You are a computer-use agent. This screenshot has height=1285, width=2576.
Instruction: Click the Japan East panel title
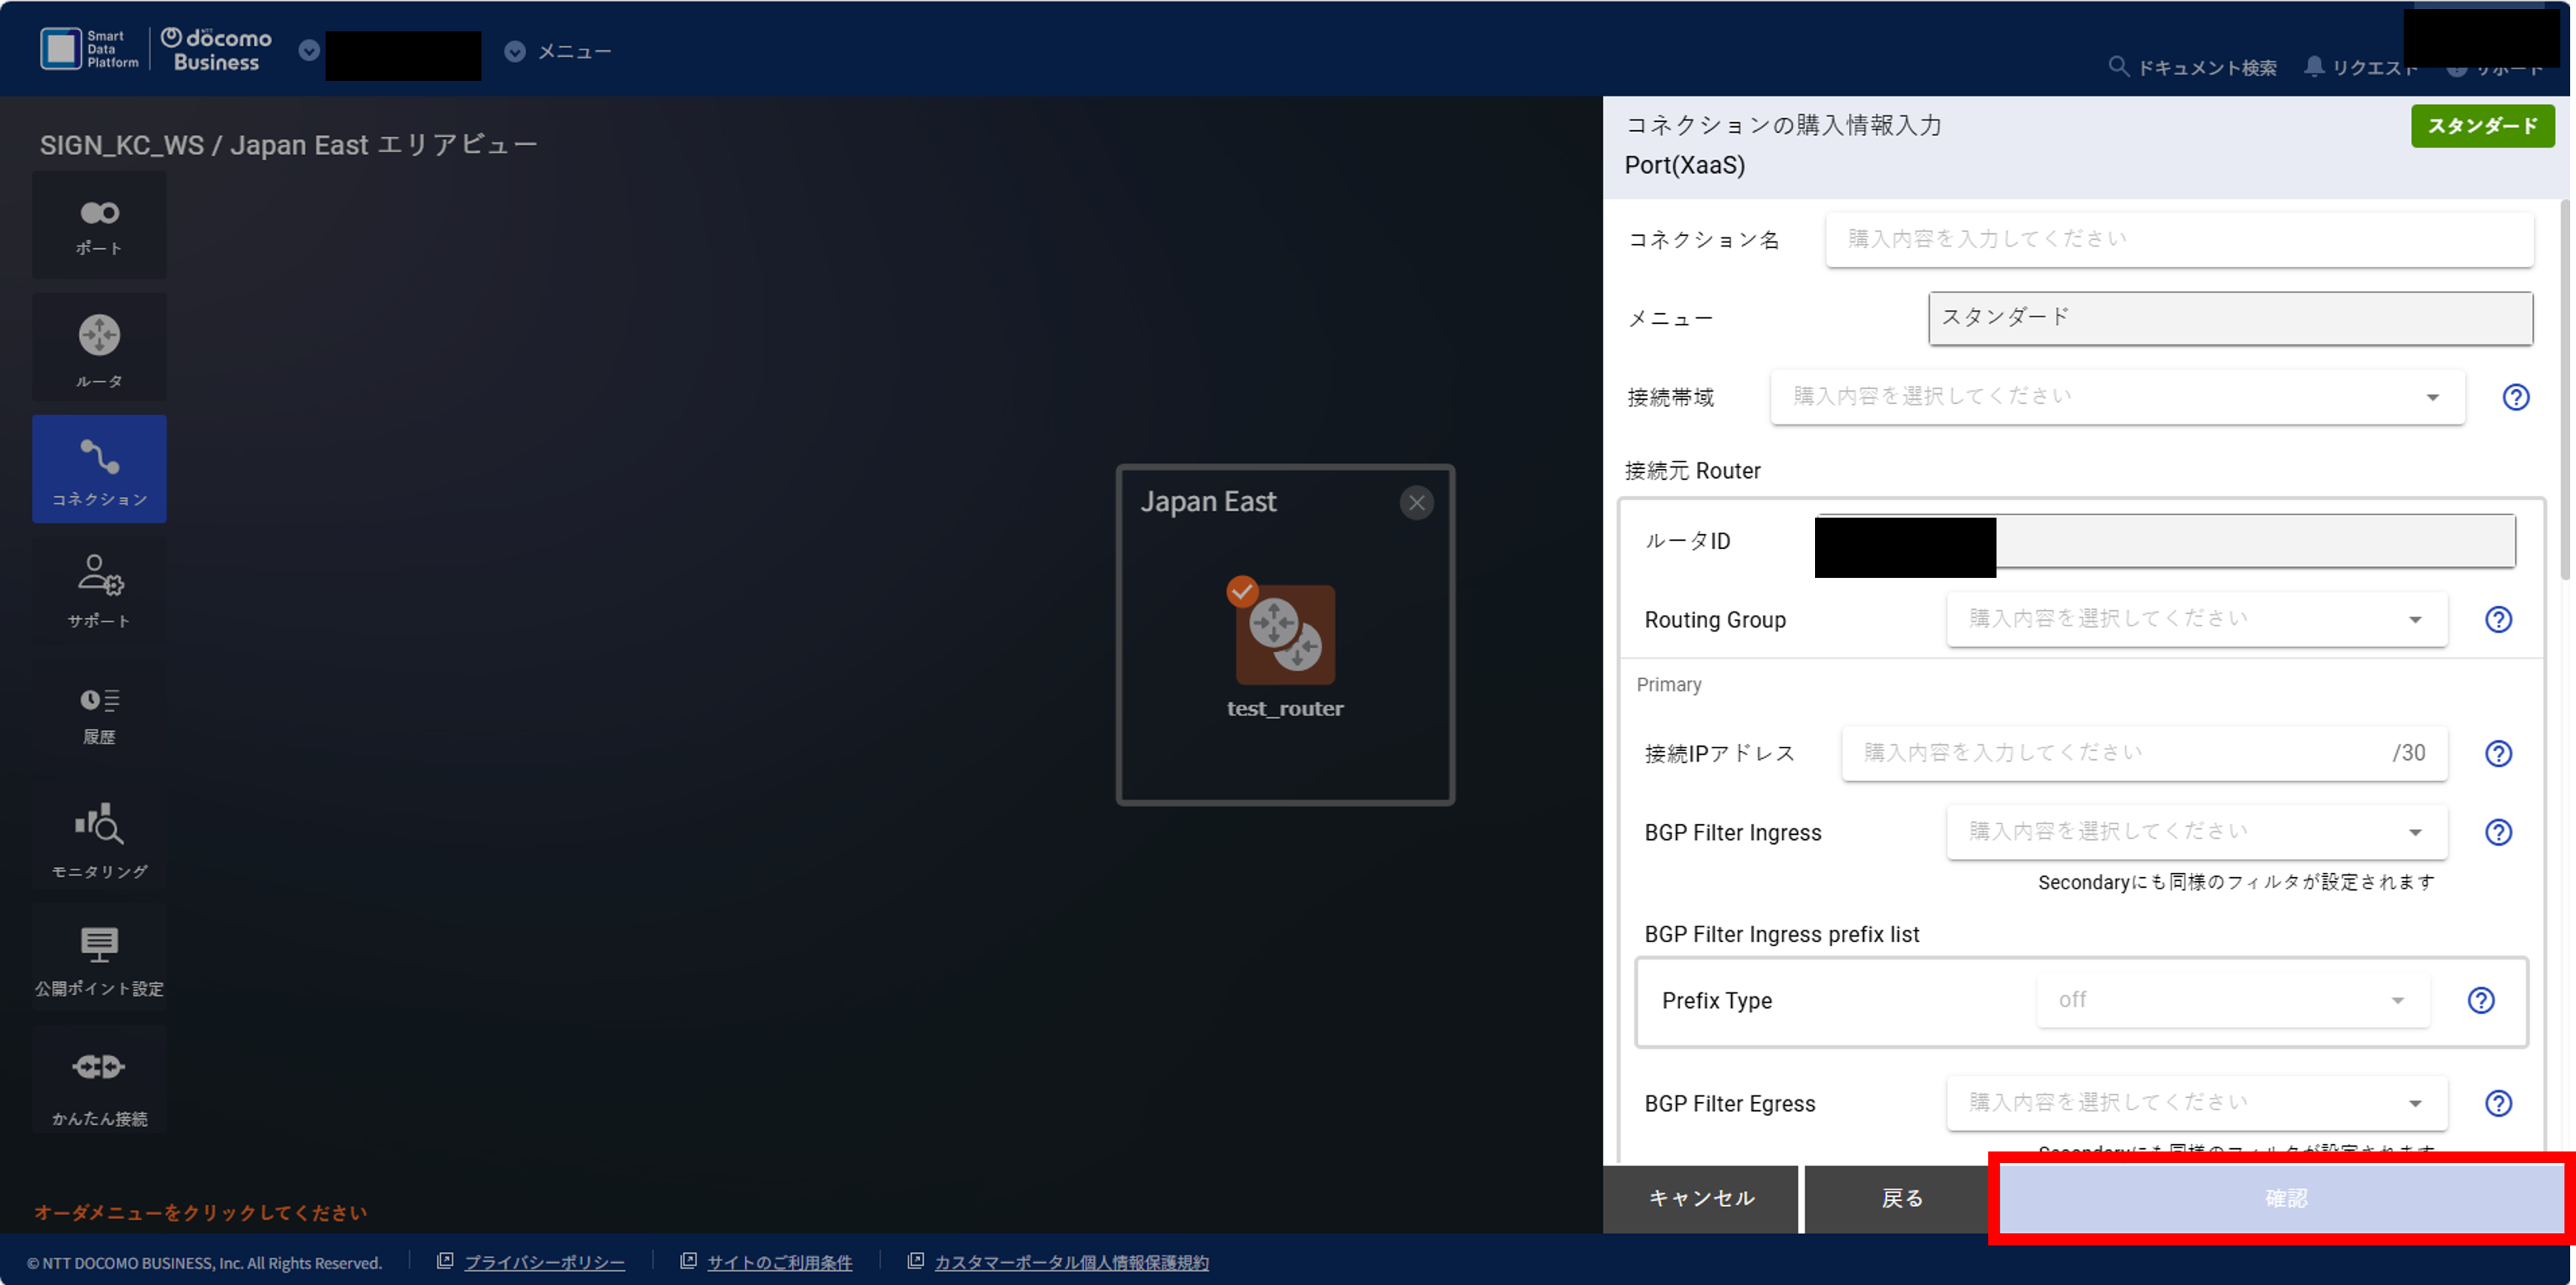(x=1208, y=501)
